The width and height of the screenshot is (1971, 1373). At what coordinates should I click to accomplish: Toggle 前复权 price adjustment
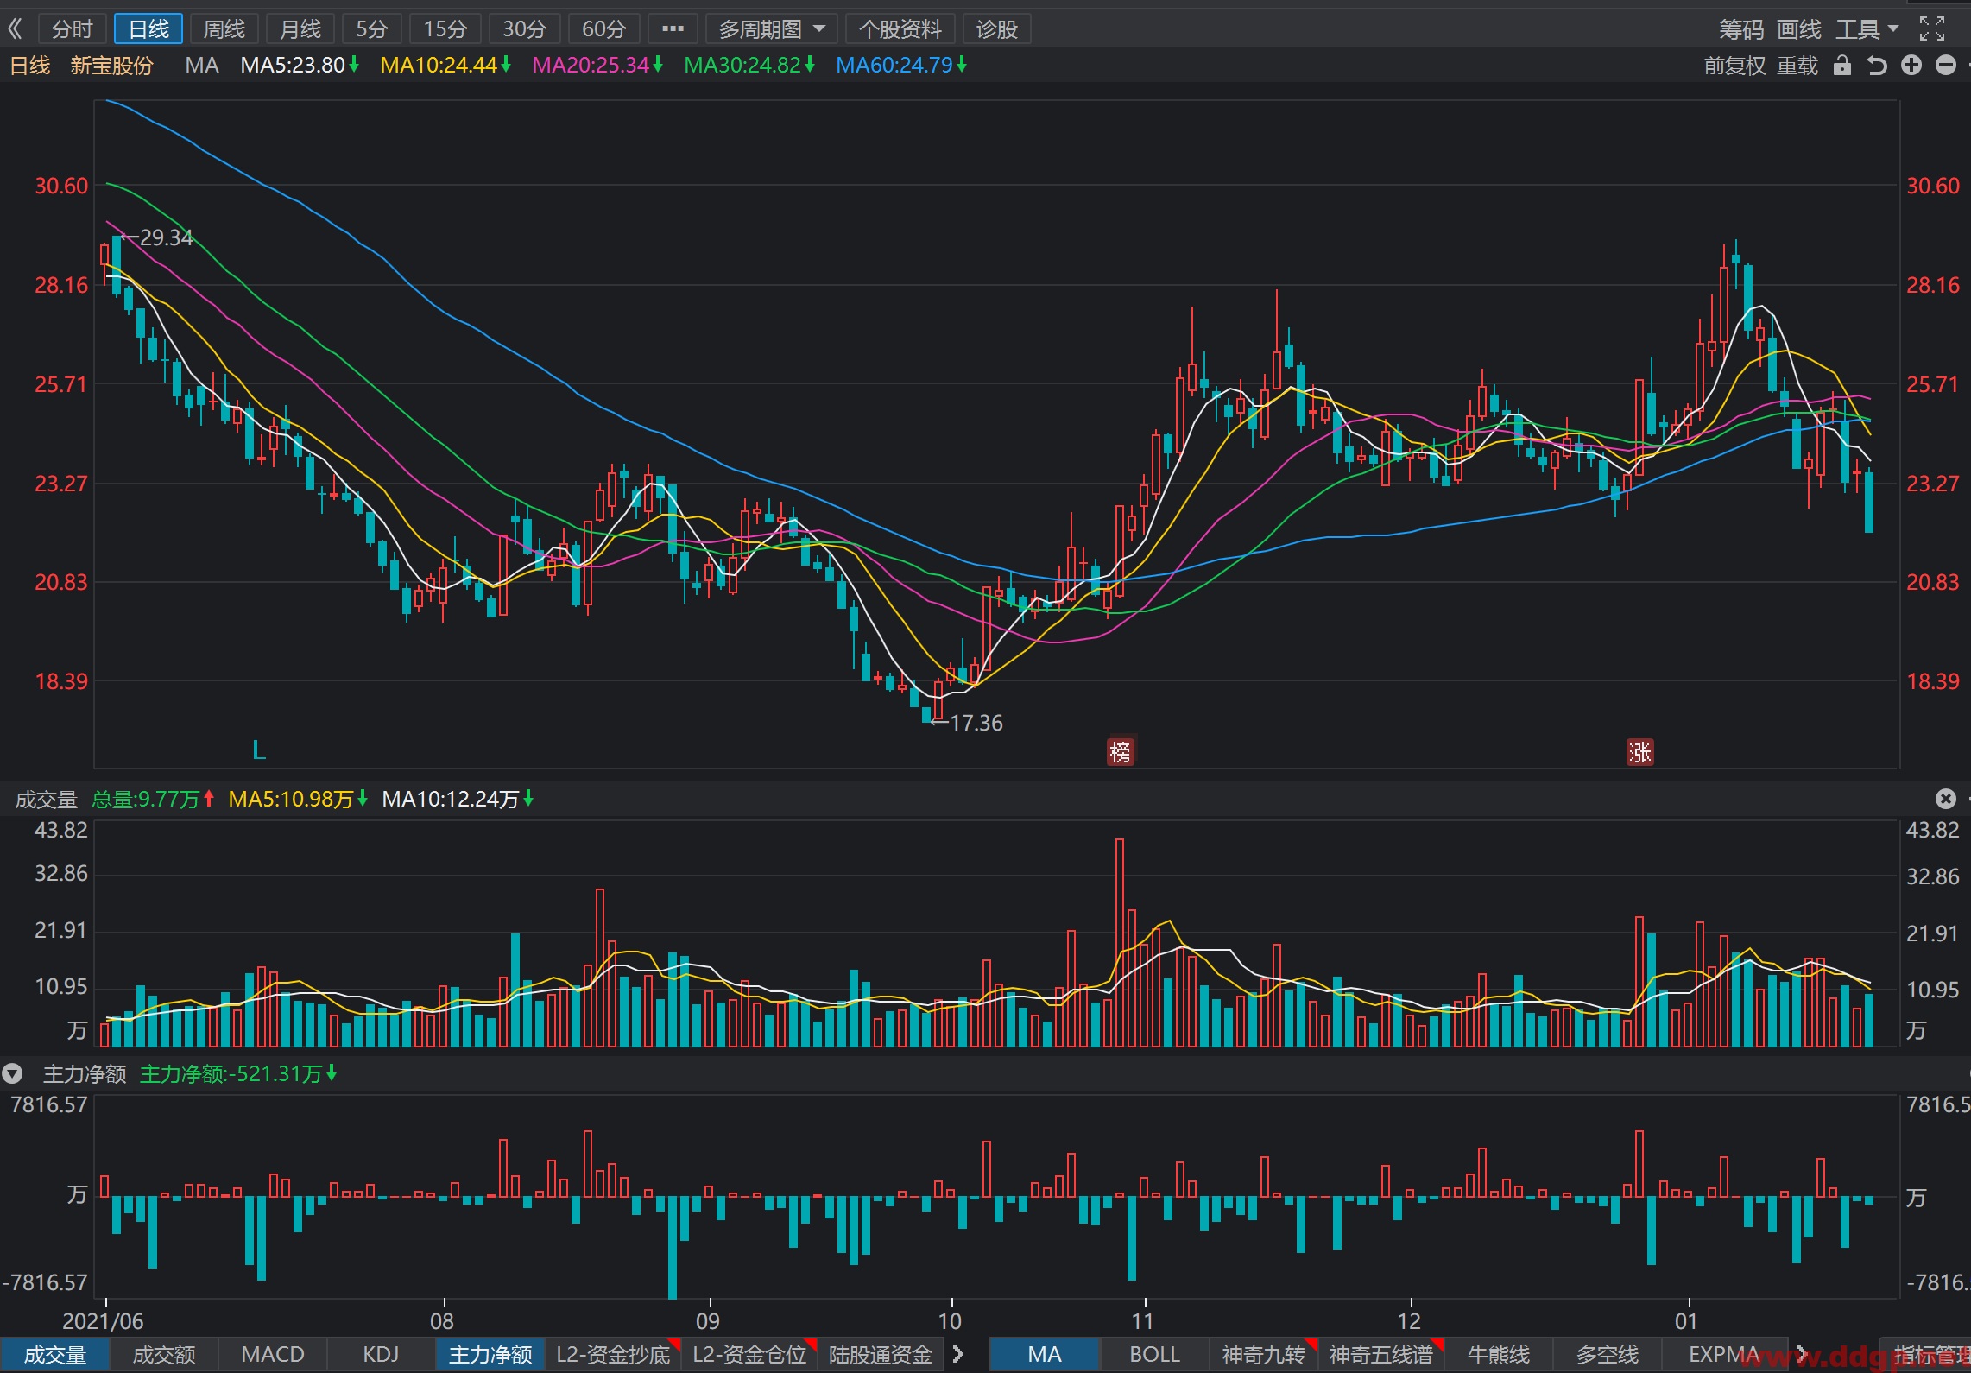[1734, 66]
